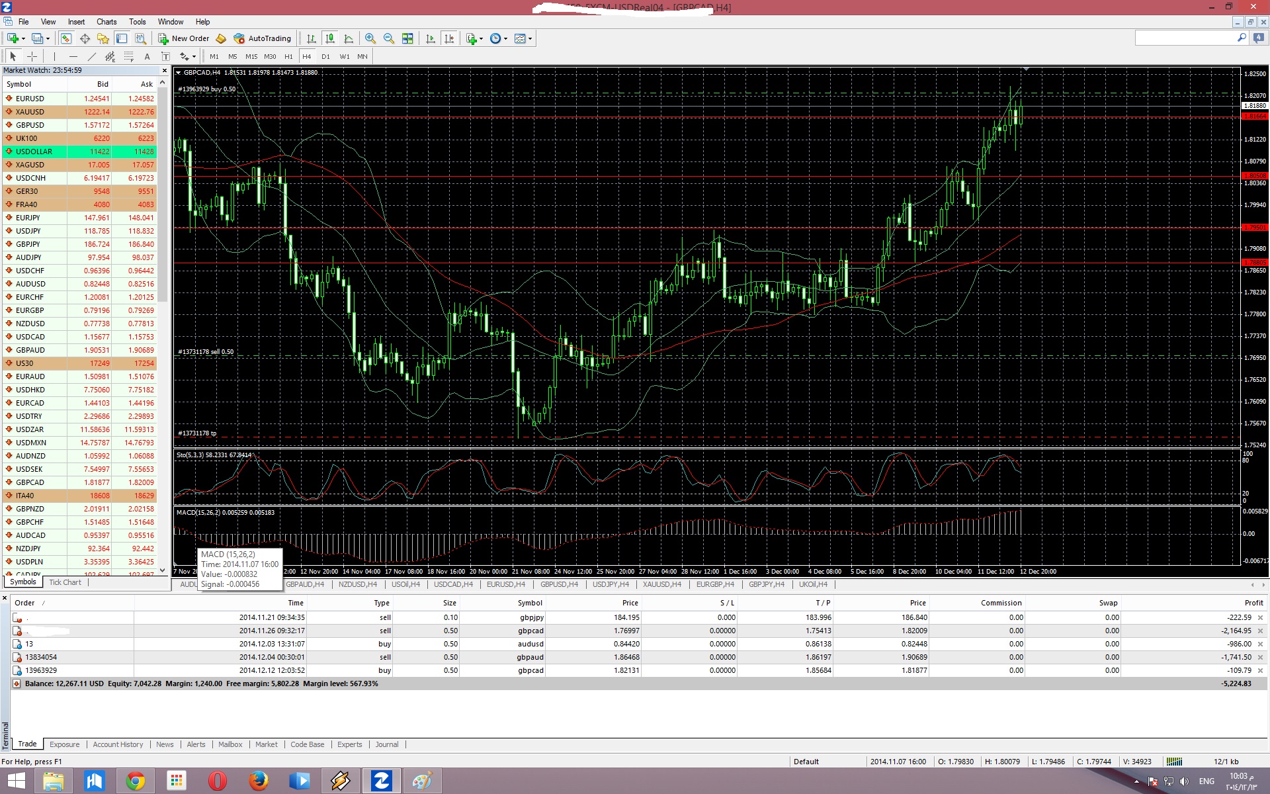1270x794 pixels.
Task: Switch to the Account History tab
Action: point(118,744)
